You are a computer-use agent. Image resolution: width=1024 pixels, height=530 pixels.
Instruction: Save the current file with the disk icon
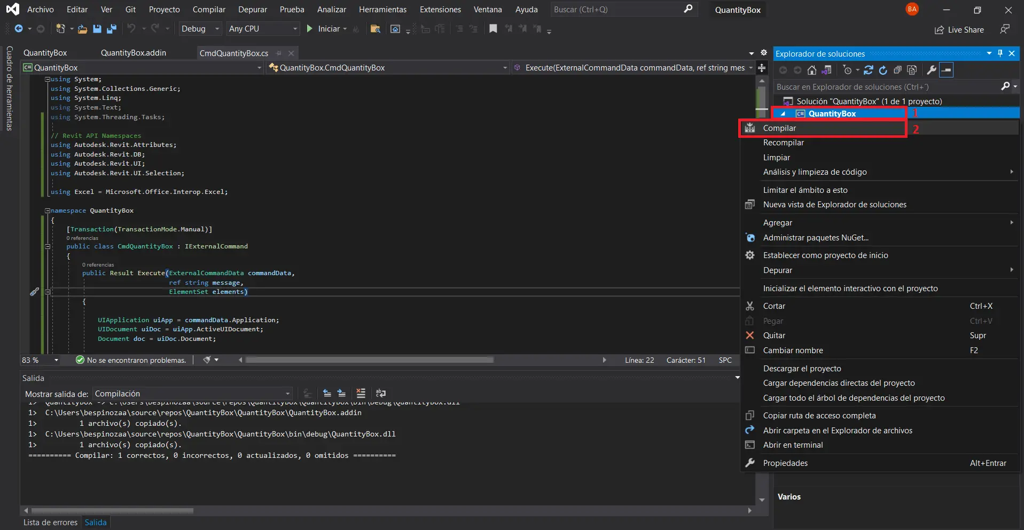[x=97, y=29]
